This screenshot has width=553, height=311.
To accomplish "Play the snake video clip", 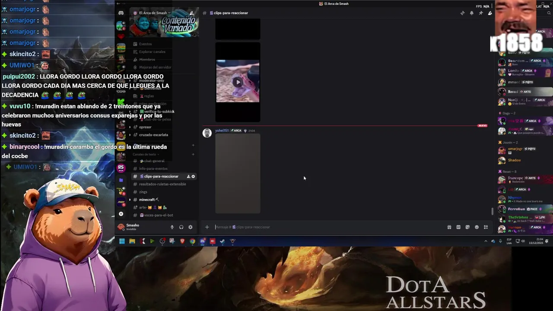I will click(x=238, y=82).
